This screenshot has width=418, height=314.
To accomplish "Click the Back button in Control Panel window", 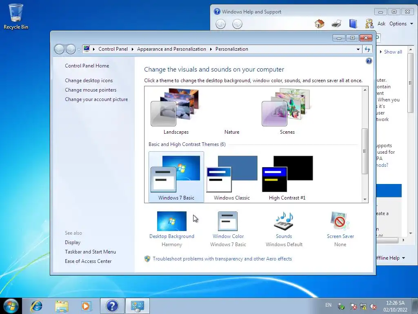I will (x=59, y=49).
